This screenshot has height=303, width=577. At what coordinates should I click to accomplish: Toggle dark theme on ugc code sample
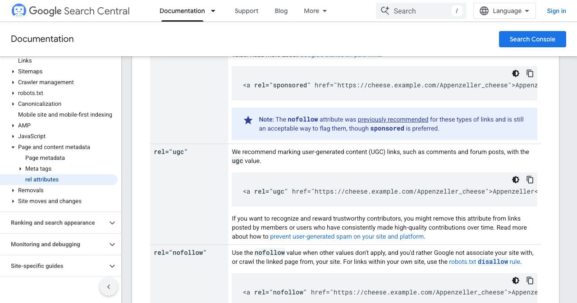click(516, 180)
